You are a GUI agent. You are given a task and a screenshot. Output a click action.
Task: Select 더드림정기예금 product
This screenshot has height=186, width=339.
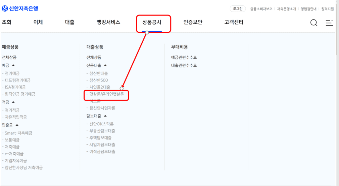point(16,80)
